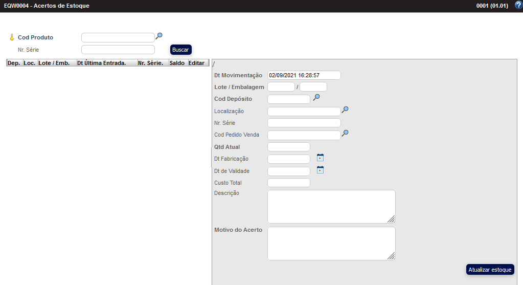This screenshot has height=285, width=523.
Task: Open the Cod Depósito lookup magnifier
Action: (316, 97)
